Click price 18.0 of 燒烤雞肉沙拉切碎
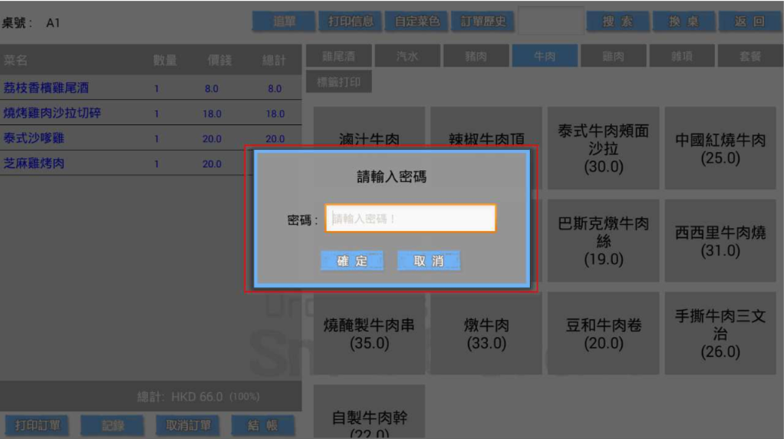The width and height of the screenshot is (784, 439). (212, 114)
